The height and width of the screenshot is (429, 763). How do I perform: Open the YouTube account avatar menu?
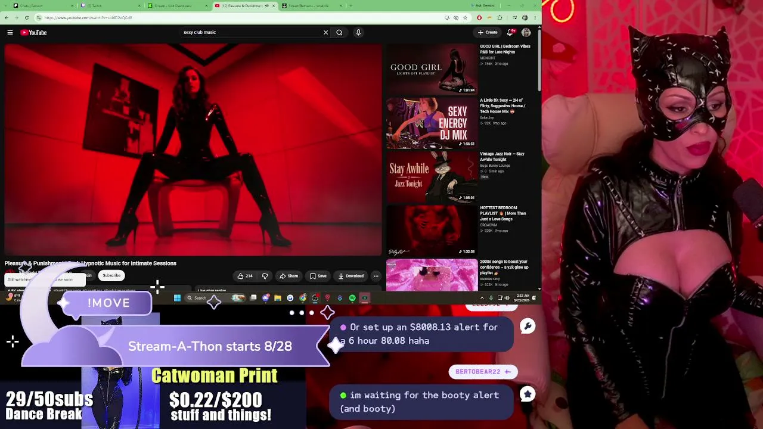coord(526,33)
